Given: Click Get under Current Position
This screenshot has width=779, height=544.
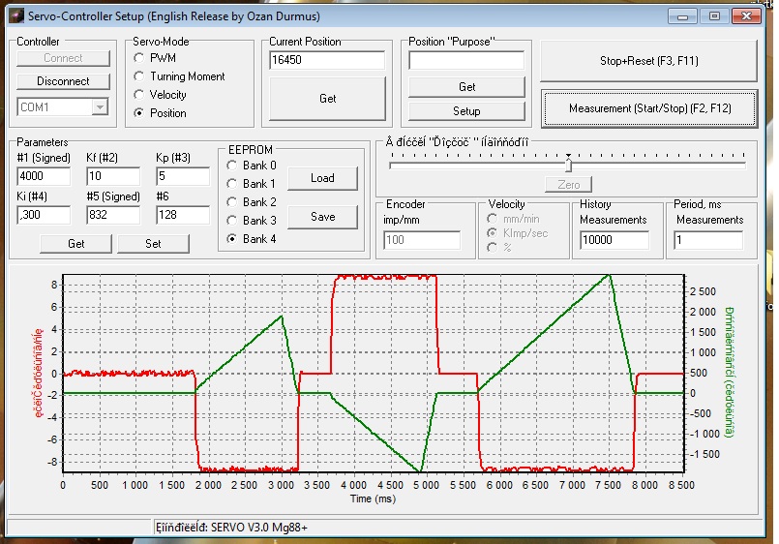Looking at the screenshot, I should [327, 99].
